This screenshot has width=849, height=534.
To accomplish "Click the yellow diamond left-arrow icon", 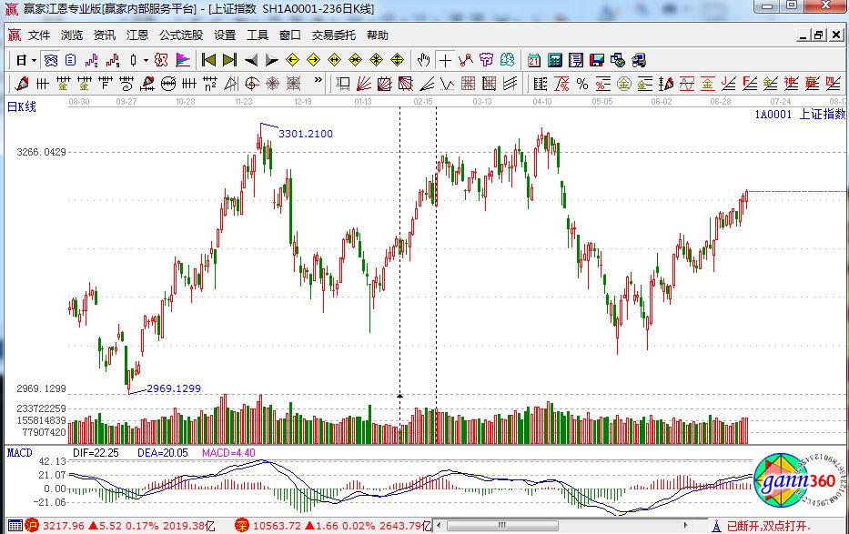I will (292, 60).
